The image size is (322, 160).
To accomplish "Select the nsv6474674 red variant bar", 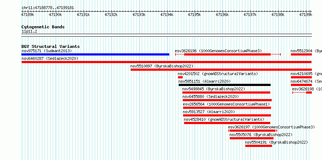I will pos(301,85).
